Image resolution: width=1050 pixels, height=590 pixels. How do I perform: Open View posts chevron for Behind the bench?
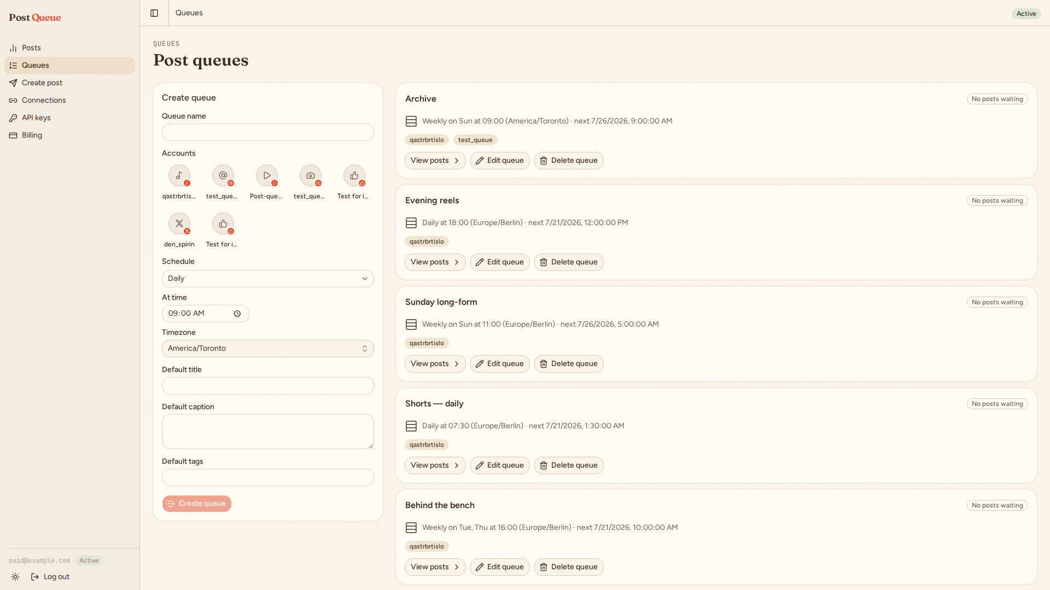457,567
